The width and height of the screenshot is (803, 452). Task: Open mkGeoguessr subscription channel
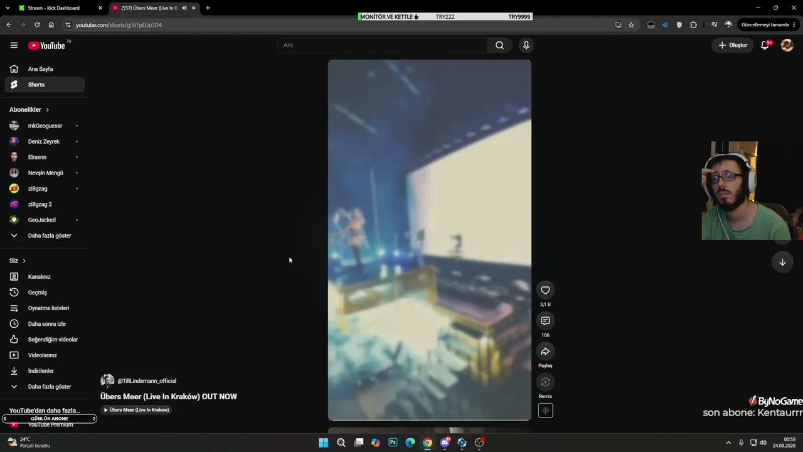click(x=45, y=126)
